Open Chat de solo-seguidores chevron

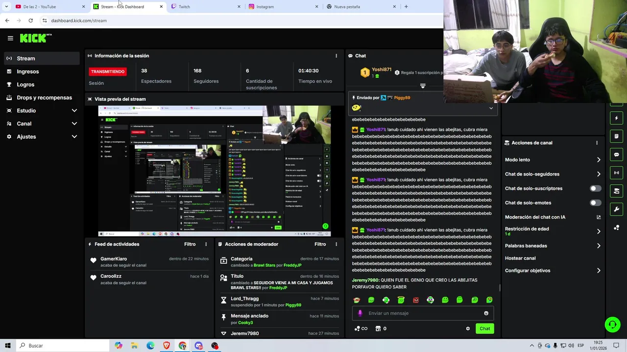(x=599, y=174)
